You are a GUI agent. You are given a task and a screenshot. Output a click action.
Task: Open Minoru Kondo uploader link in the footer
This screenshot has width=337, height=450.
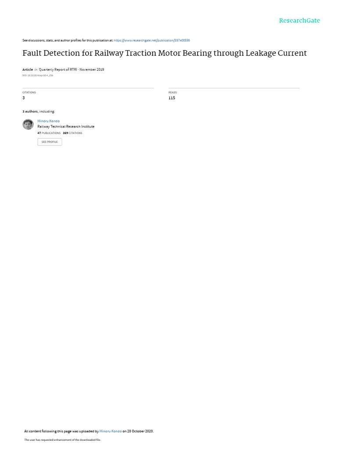(x=111, y=431)
